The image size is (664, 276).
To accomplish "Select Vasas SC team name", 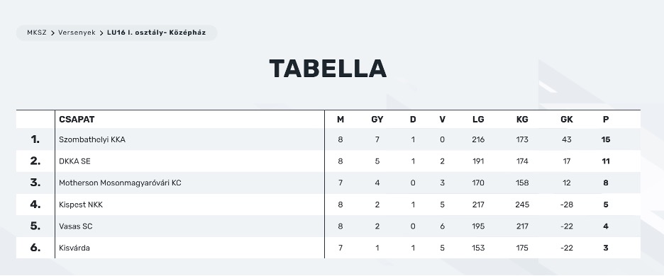I will tap(76, 226).
